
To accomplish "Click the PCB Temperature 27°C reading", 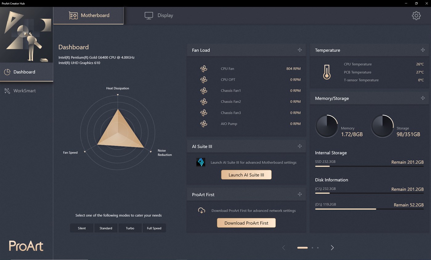I will click(x=420, y=72).
